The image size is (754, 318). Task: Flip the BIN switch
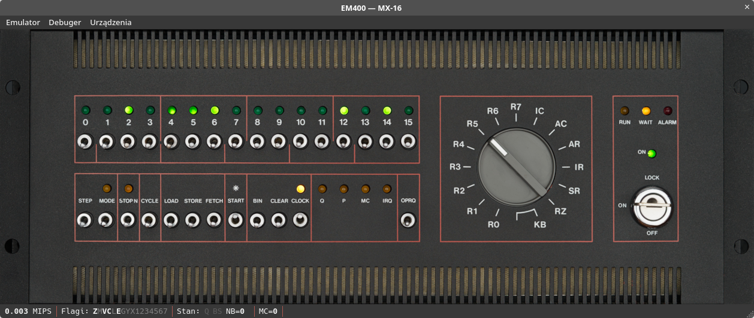pos(257,220)
